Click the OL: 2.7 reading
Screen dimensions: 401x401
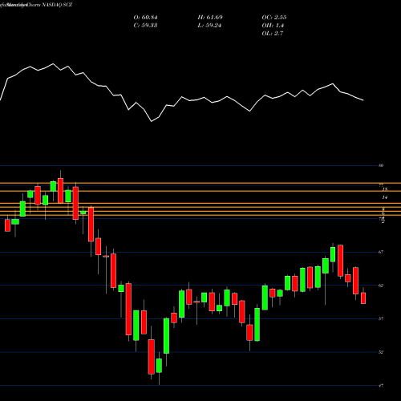pos(273,34)
